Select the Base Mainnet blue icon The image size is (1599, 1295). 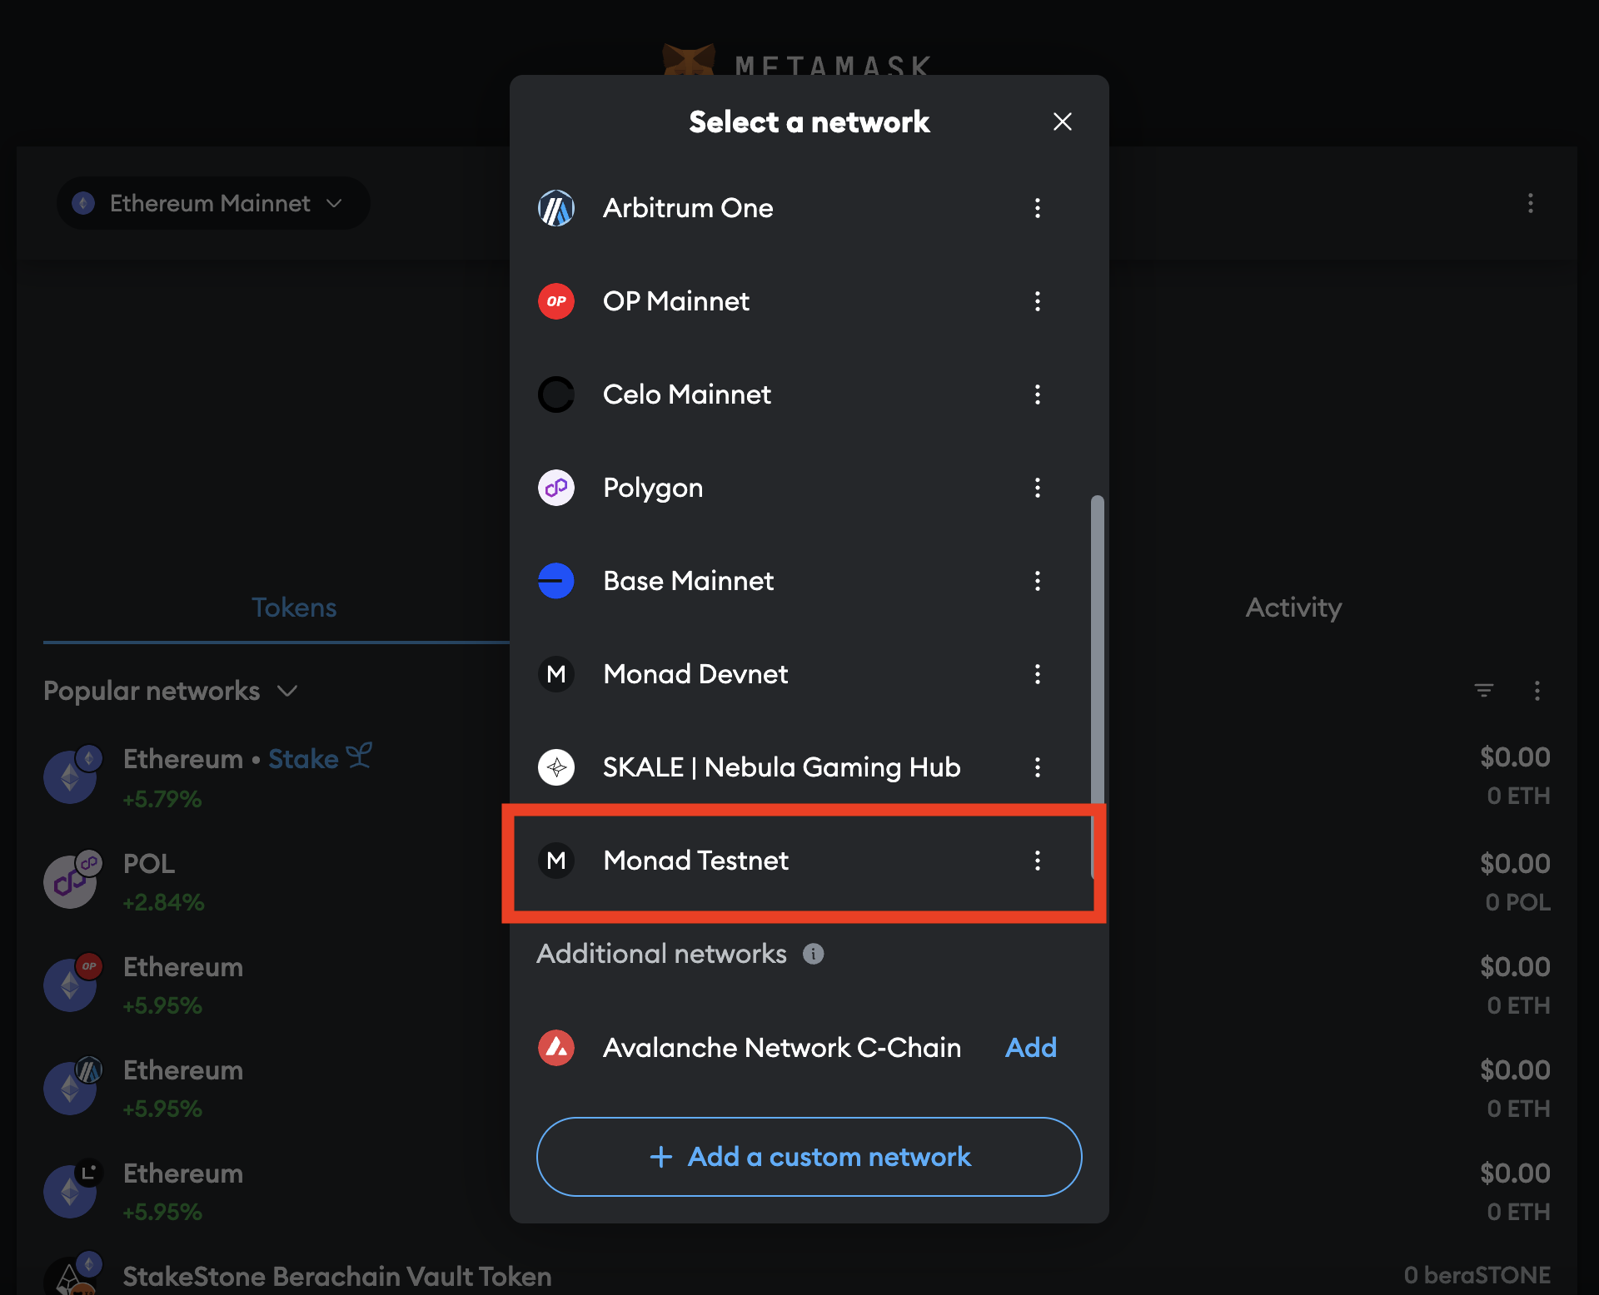click(x=556, y=581)
